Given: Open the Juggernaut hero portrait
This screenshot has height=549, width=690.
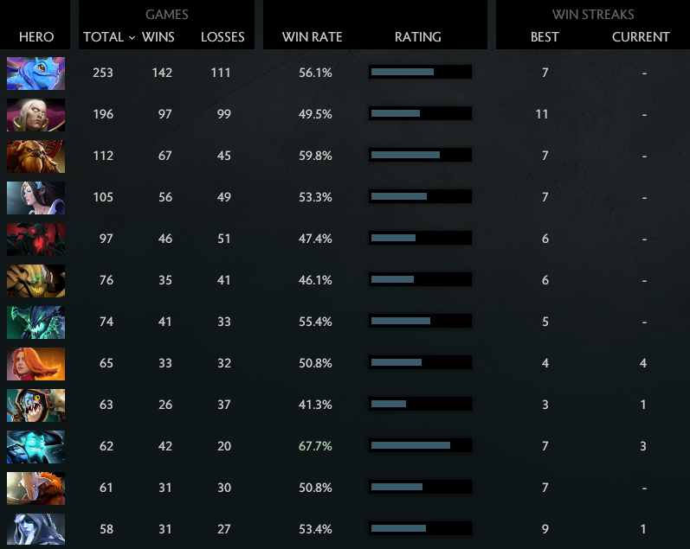Looking at the screenshot, I should tap(35, 488).
